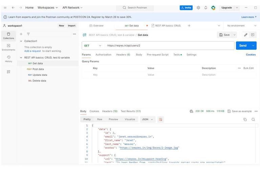
Task: Select the Raw response view tab
Action: coord(100,119)
